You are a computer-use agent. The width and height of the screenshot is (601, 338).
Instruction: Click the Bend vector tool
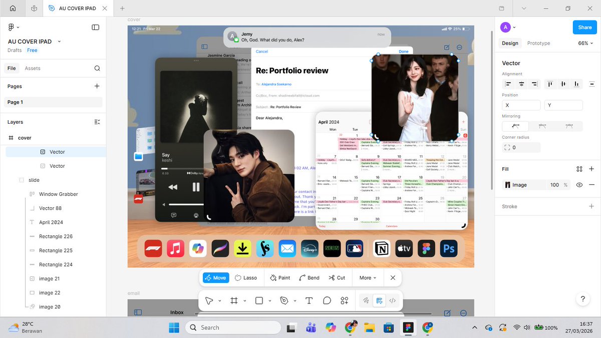[309, 277]
